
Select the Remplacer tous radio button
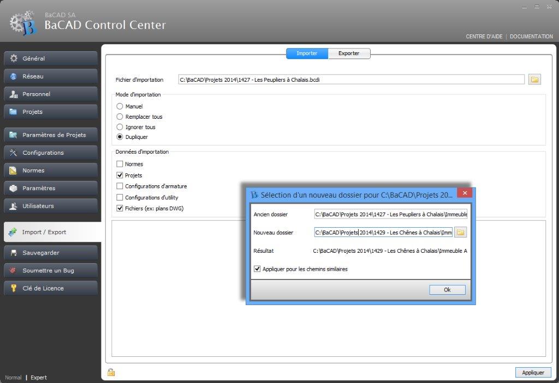click(x=120, y=117)
